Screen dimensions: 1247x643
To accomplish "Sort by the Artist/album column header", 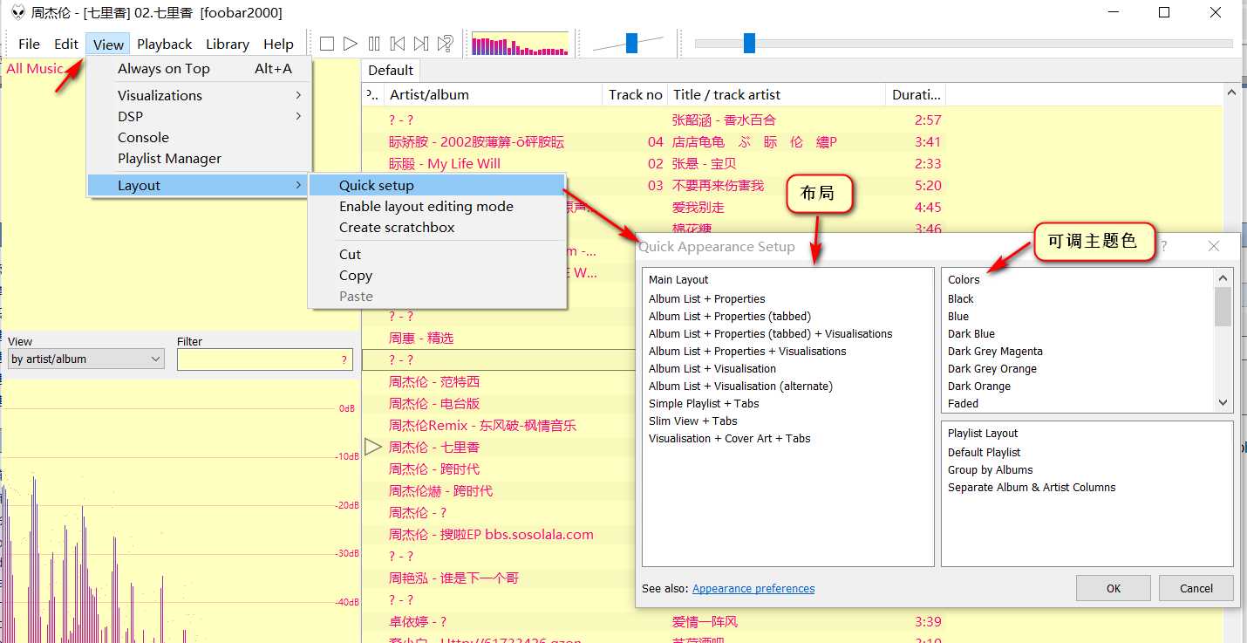I will [493, 94].
